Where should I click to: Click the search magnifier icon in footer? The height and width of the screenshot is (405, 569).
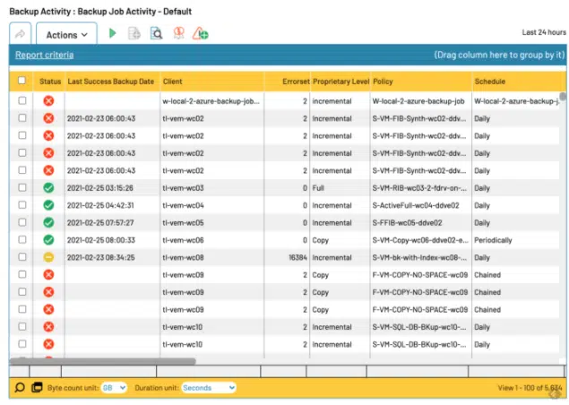[x=20, y=388]
